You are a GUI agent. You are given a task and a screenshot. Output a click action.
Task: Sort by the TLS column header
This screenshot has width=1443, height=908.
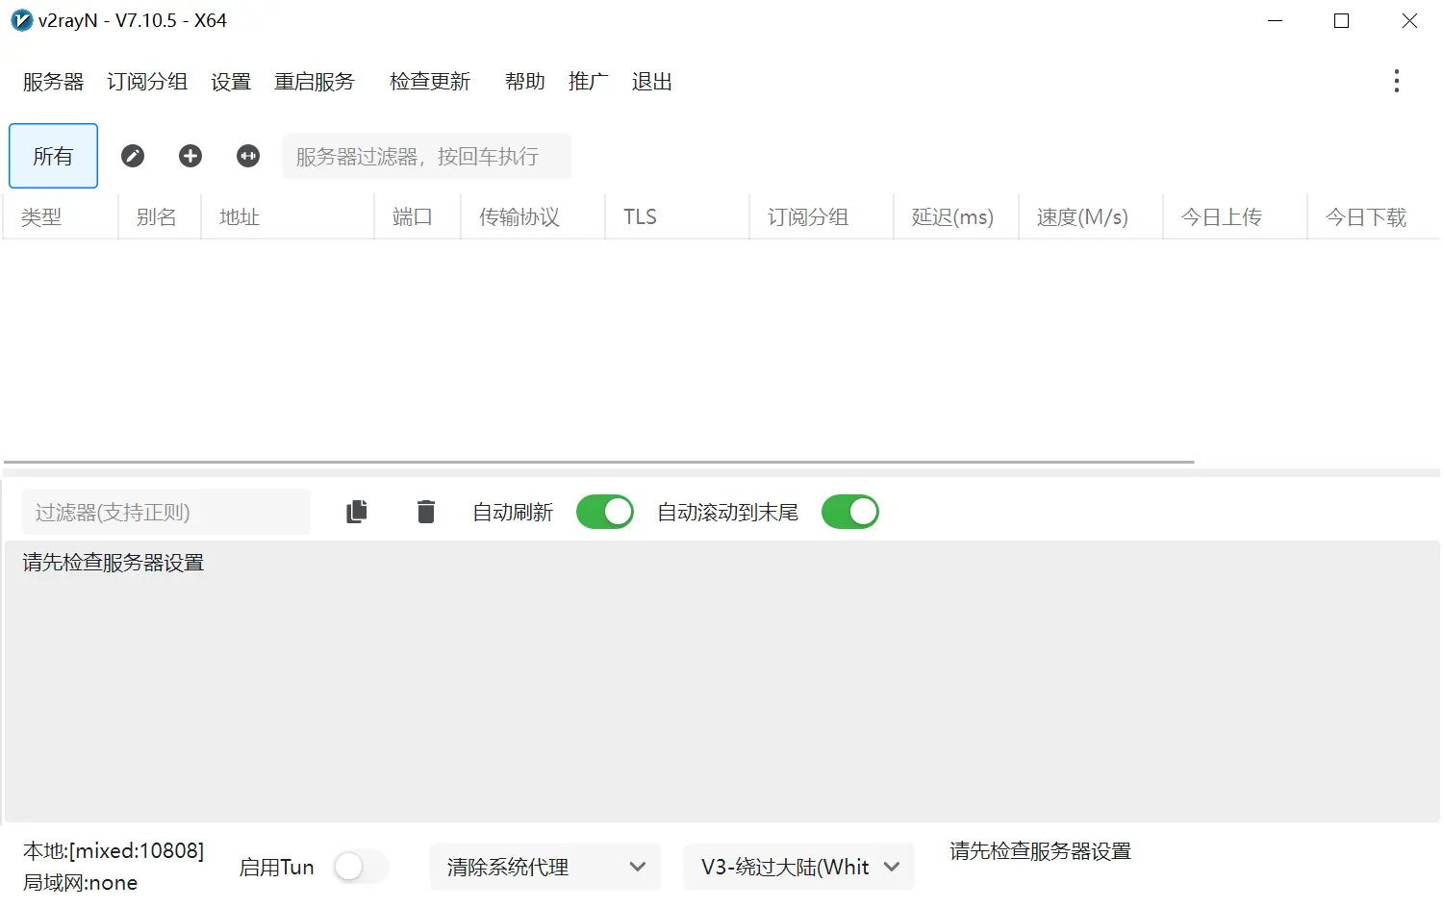pyautogui.click(x=677, y=217)
